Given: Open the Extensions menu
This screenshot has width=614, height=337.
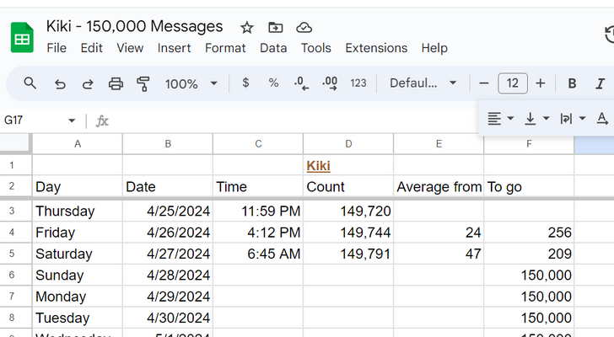Looking at the screenshot, I should pyautogui.click(x=376, y=48).
